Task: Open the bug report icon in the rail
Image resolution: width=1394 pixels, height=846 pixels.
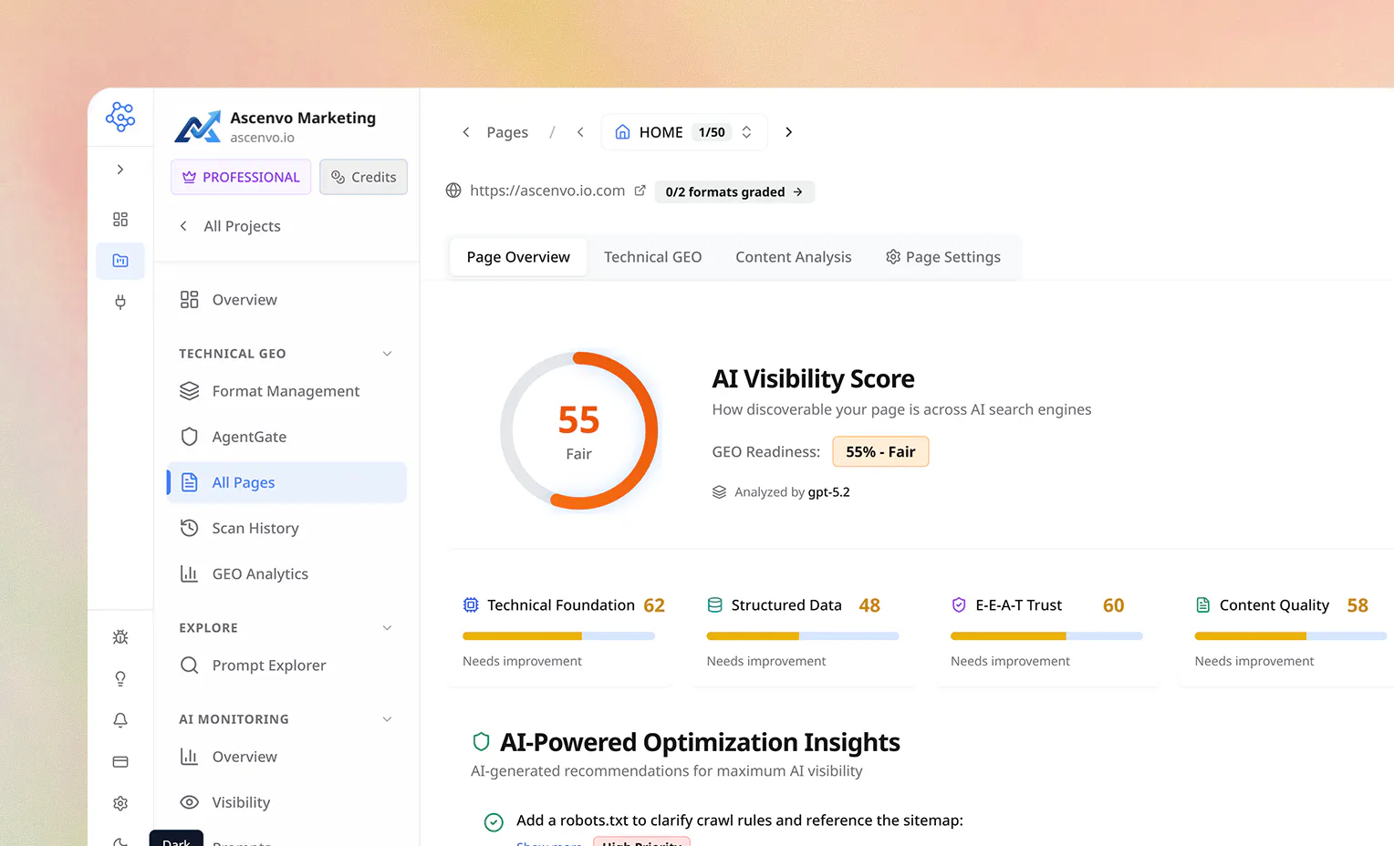Action: (120, 637)
